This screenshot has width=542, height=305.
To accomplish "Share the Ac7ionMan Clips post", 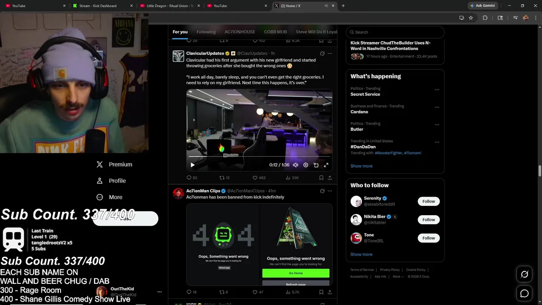I will [x=330, y=292].
